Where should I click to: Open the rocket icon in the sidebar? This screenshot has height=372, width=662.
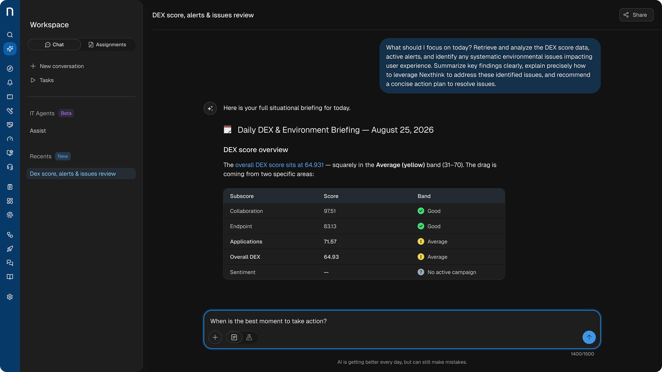coord(10,249)
